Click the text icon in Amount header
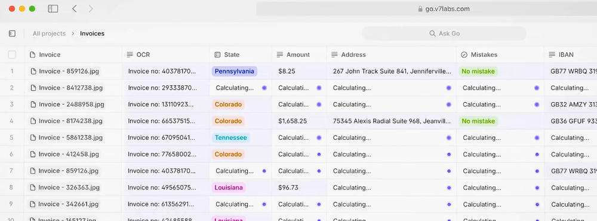 [x=280, y=55]
